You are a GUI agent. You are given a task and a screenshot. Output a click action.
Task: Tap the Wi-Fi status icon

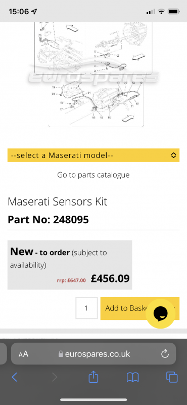click(x=161, y=12)
